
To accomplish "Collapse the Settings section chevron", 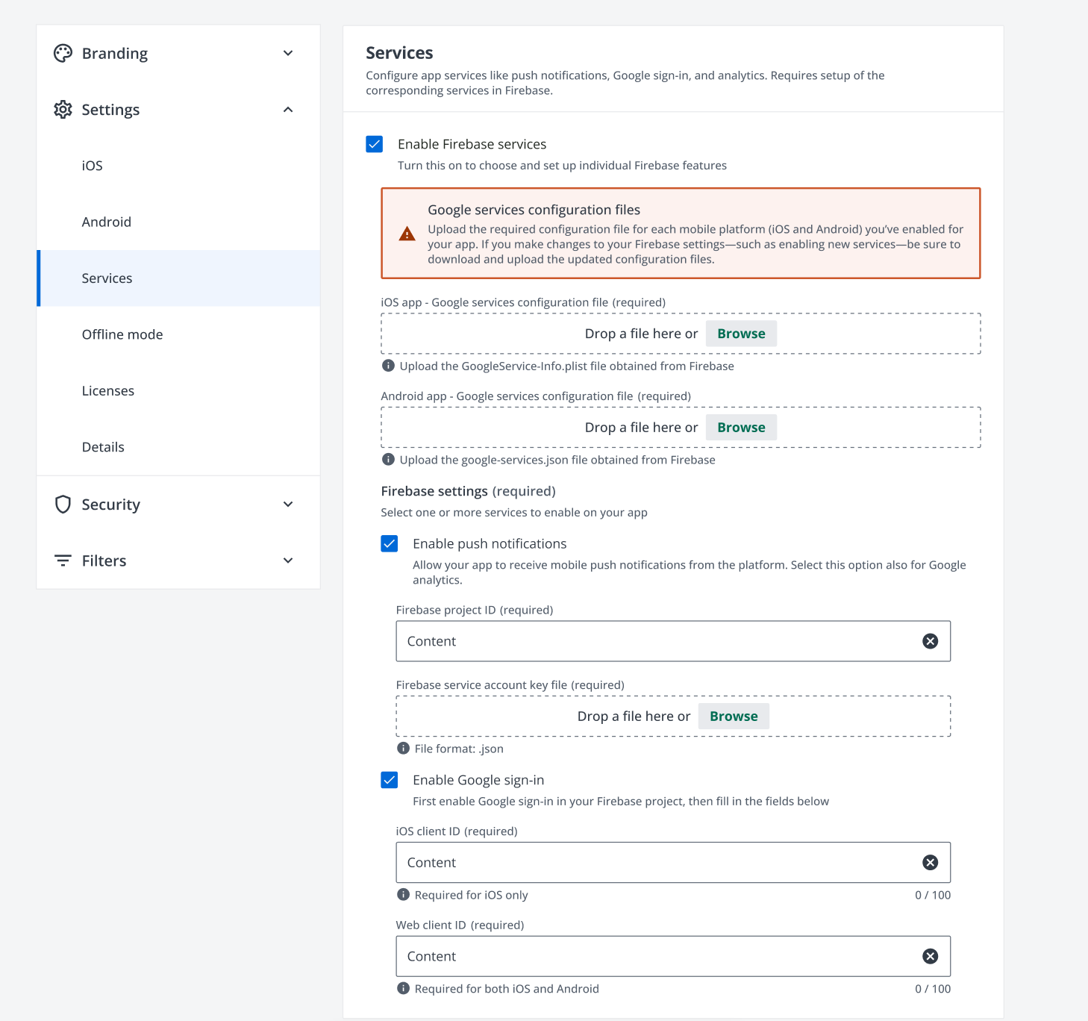I will coord(288,110).
